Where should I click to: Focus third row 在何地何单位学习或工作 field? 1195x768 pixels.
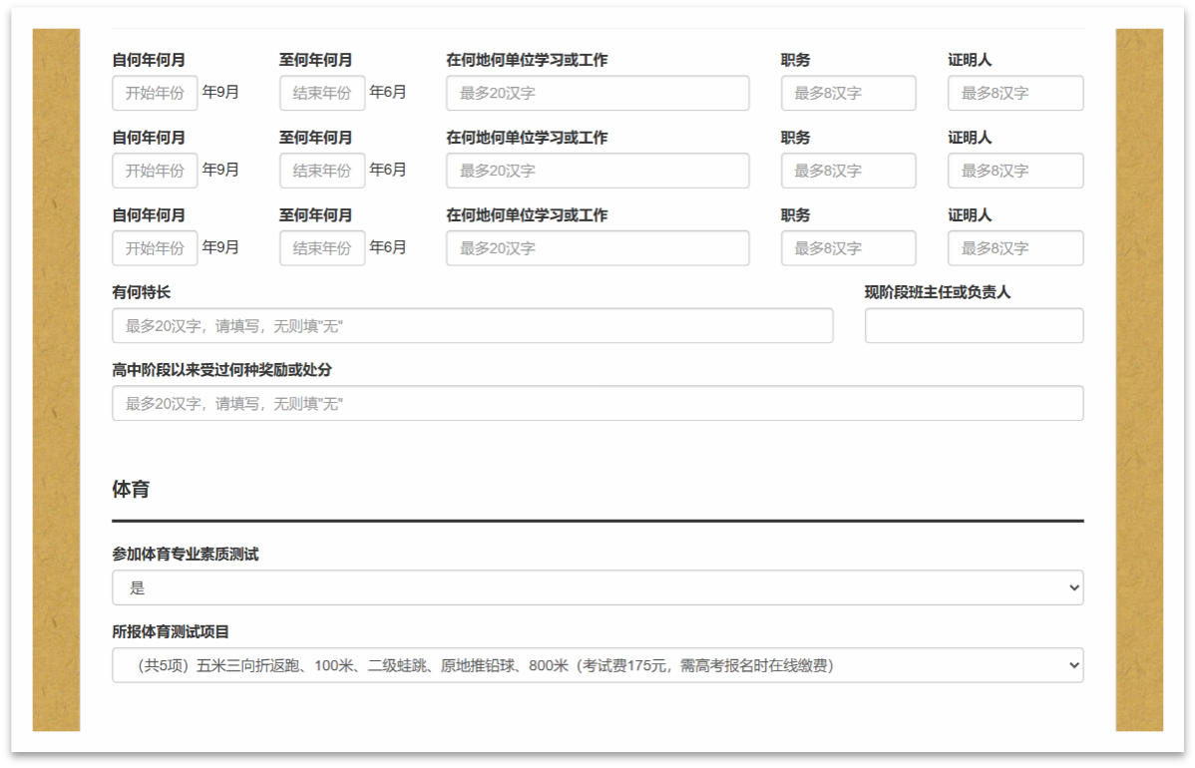click(x=597, y=248)
